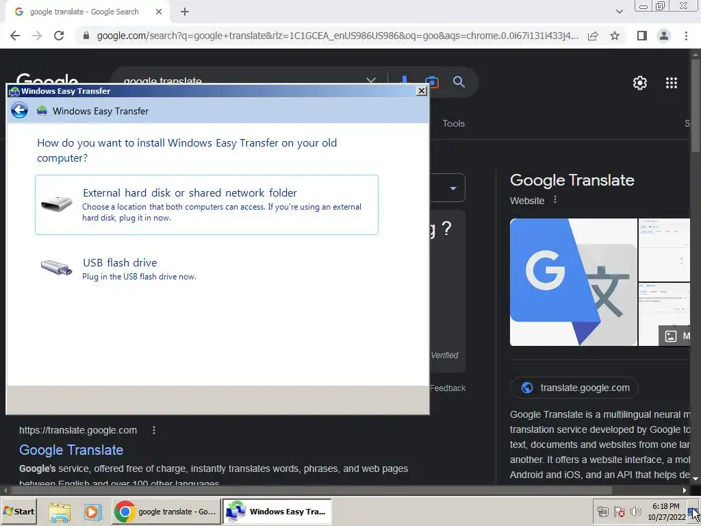Open the Chrome three-dot menu
Screen dimensions: 701x526
coord(686,36)
